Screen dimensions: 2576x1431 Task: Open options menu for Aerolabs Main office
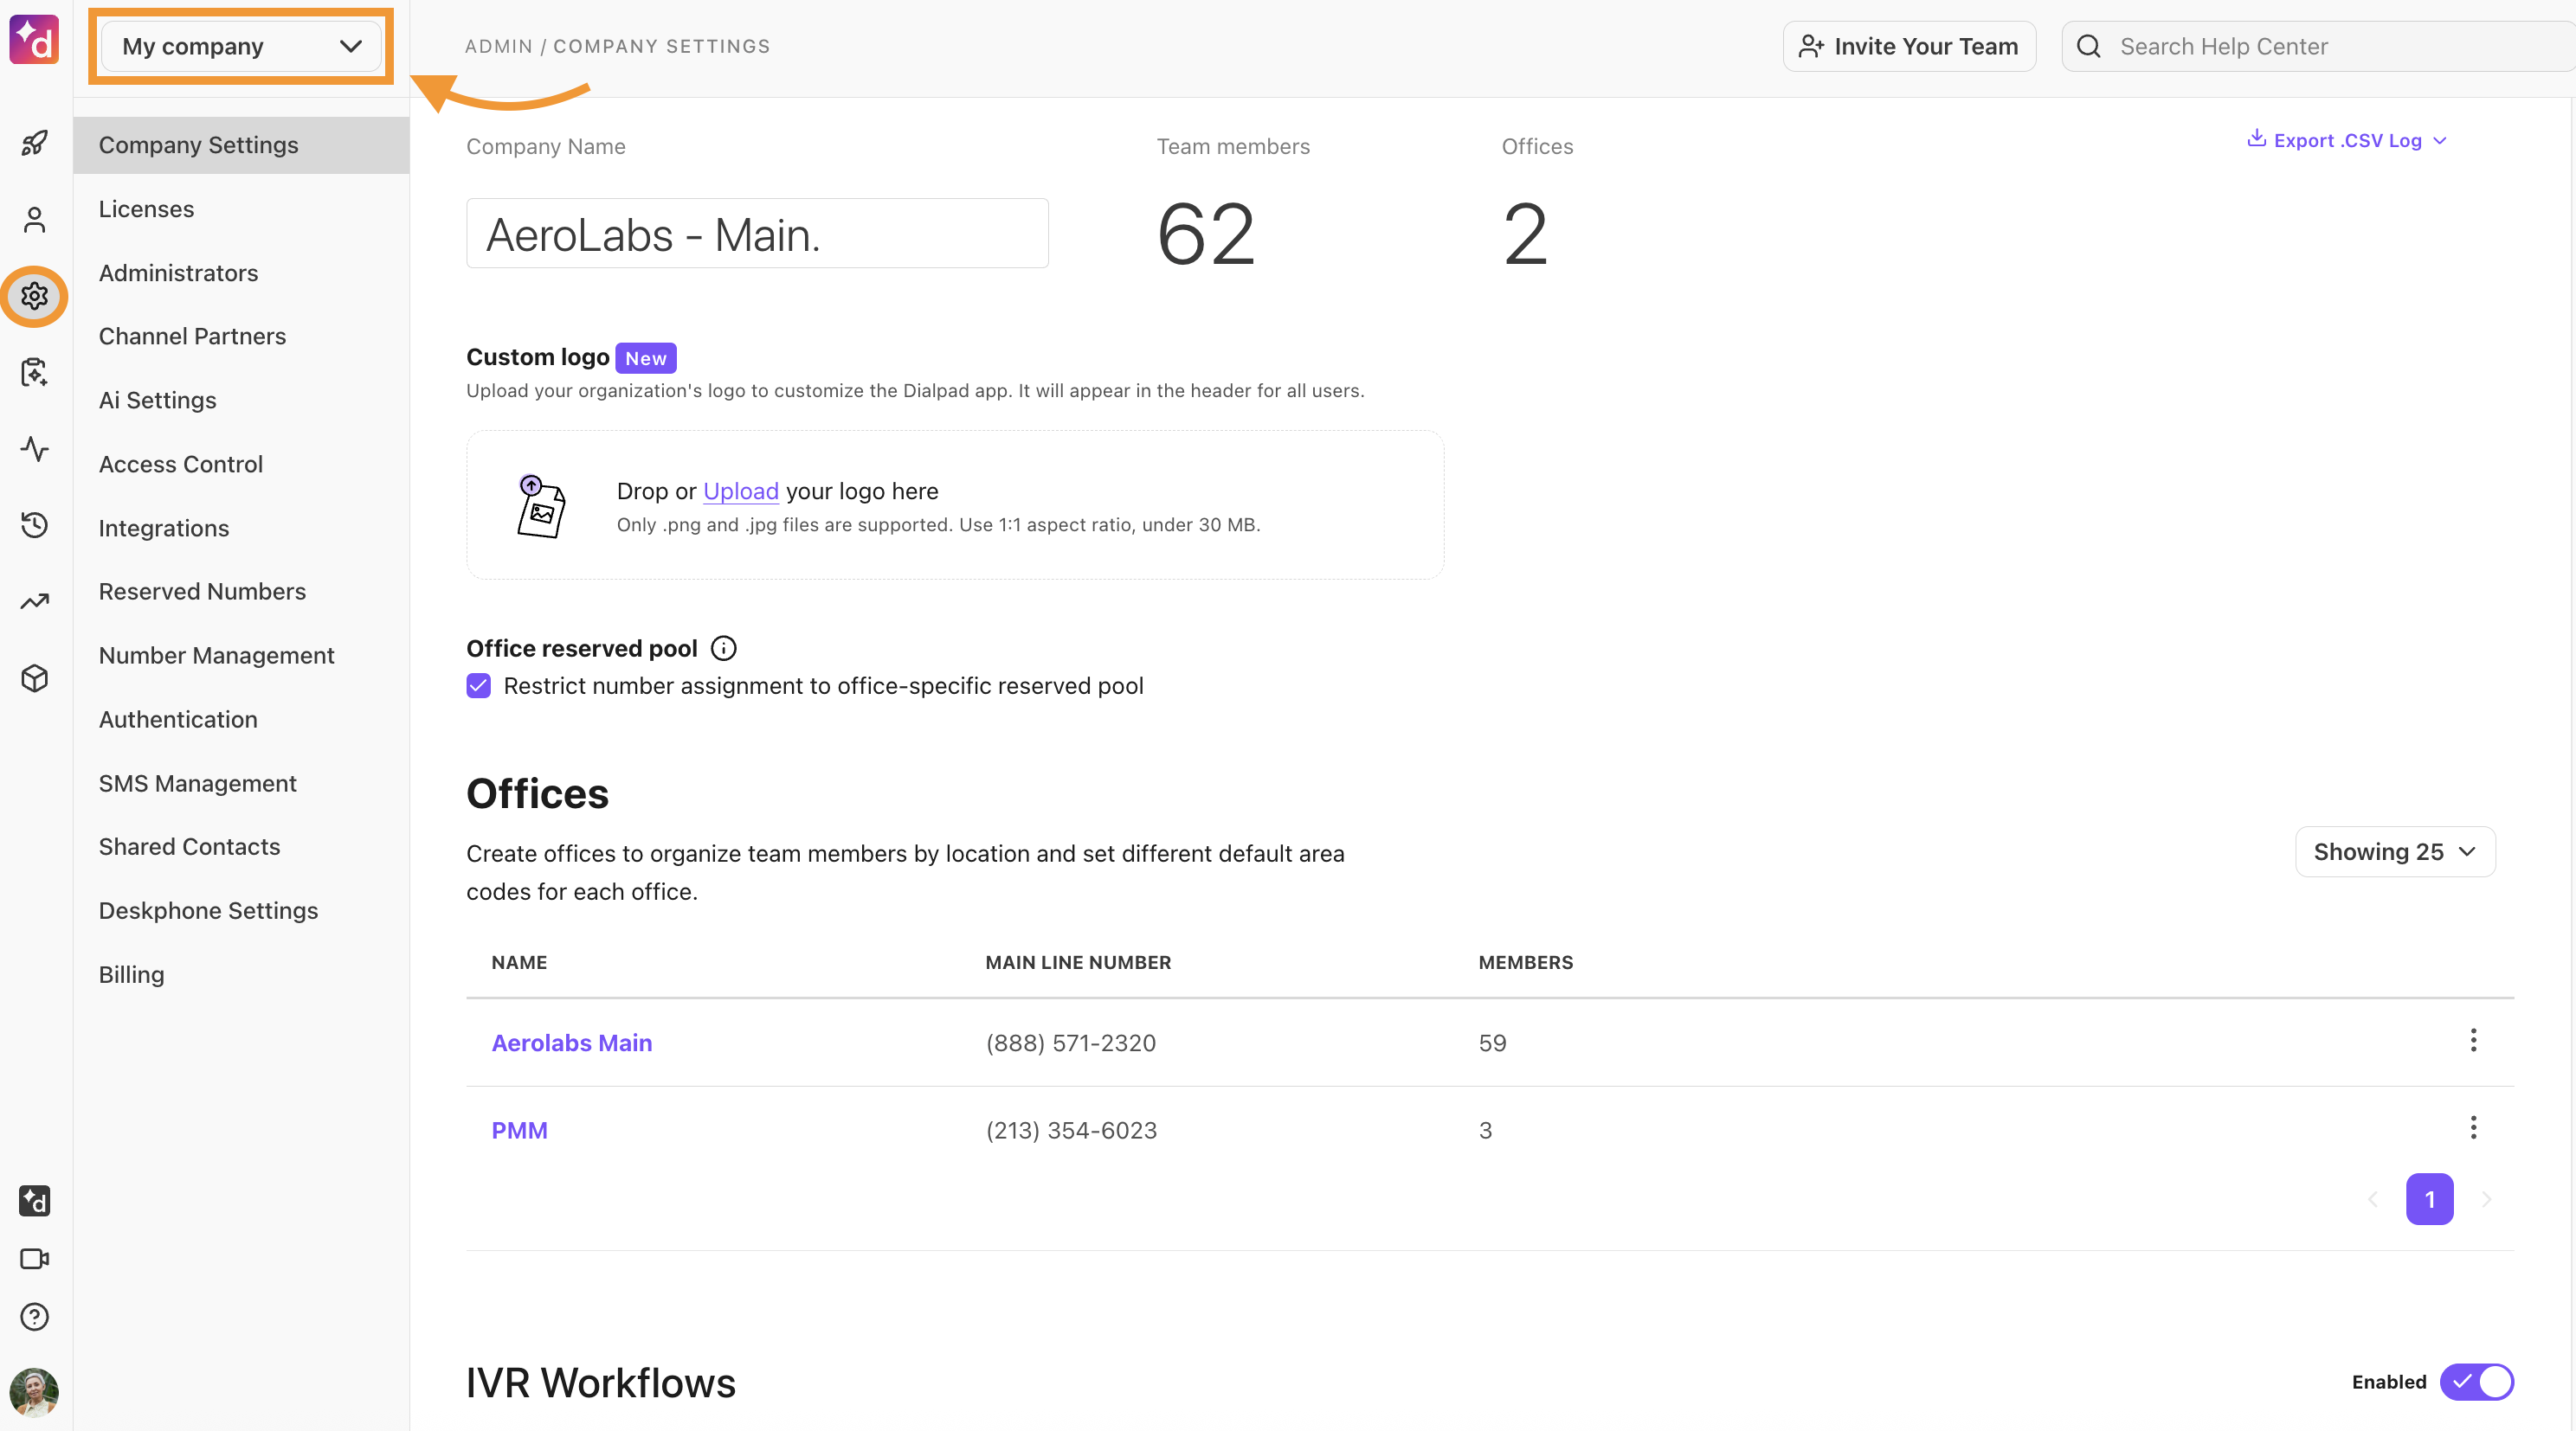tap(2473, 1040)
